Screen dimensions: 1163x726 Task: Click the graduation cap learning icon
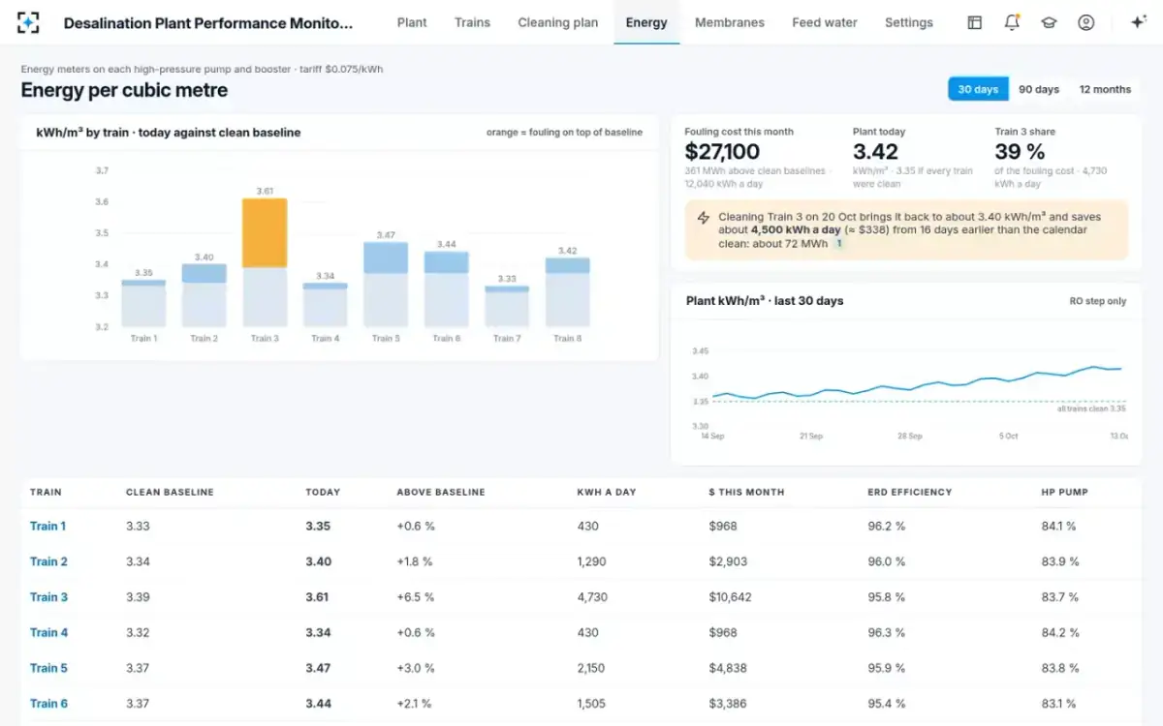click(x=1049, y=22)
